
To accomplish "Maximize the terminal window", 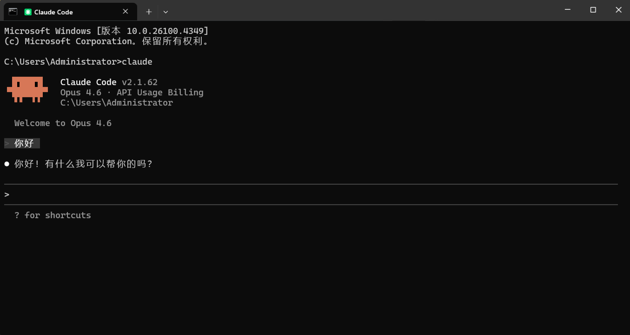I will (593, 10).
